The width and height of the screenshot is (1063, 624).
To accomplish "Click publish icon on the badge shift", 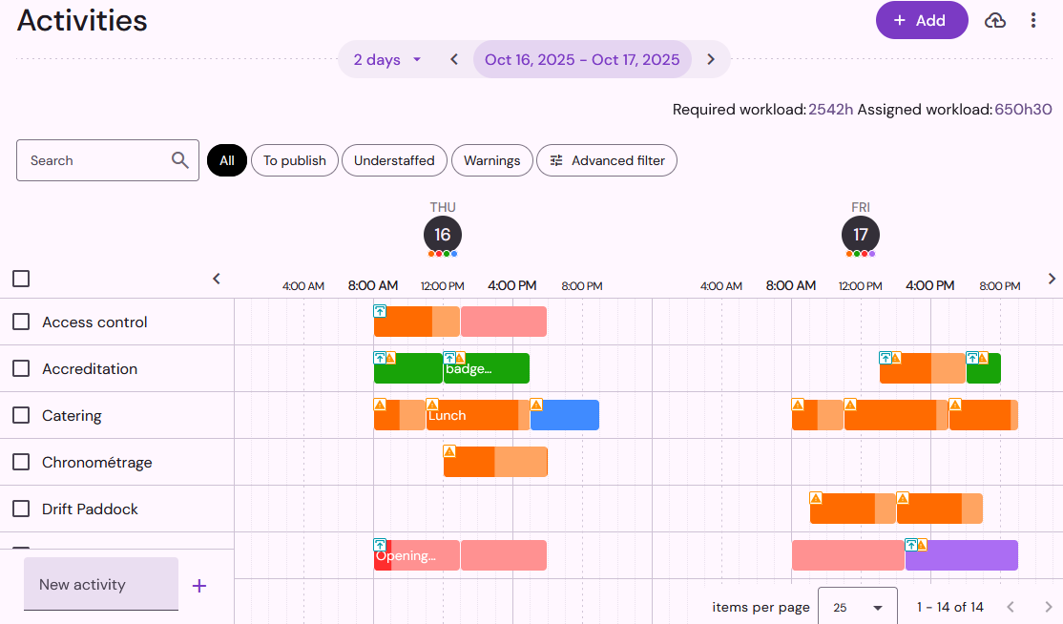I will (448, 358).
